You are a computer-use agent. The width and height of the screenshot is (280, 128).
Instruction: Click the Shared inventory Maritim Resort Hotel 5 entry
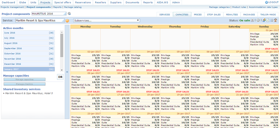[x=29, y=93]
